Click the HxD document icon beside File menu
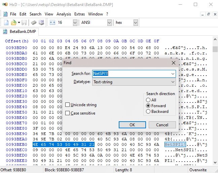This screenshot has height=173, width=218. pos(5,14)
